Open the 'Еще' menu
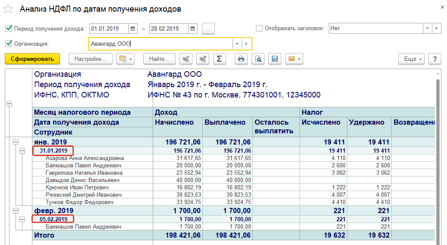447x245 pixels. coord(412,59)
